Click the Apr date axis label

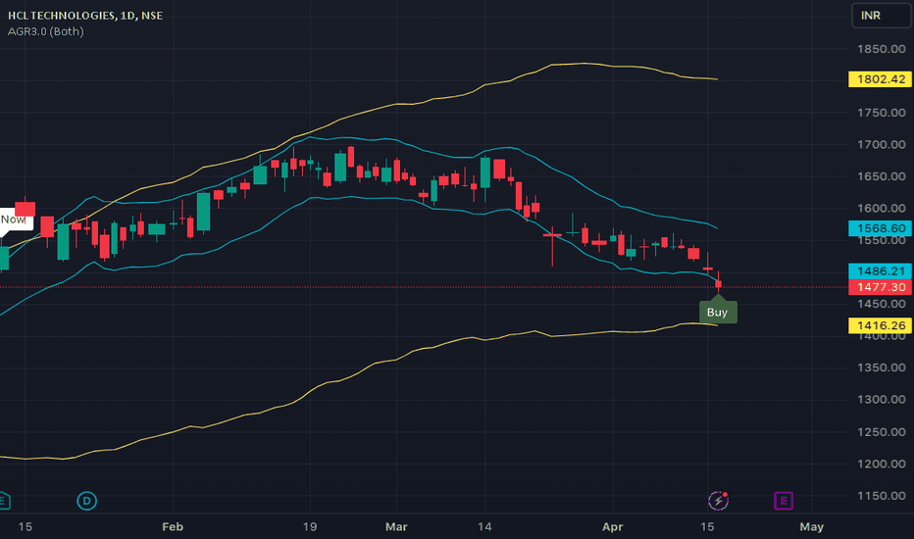pyautogui.click(x=613, y=527)
